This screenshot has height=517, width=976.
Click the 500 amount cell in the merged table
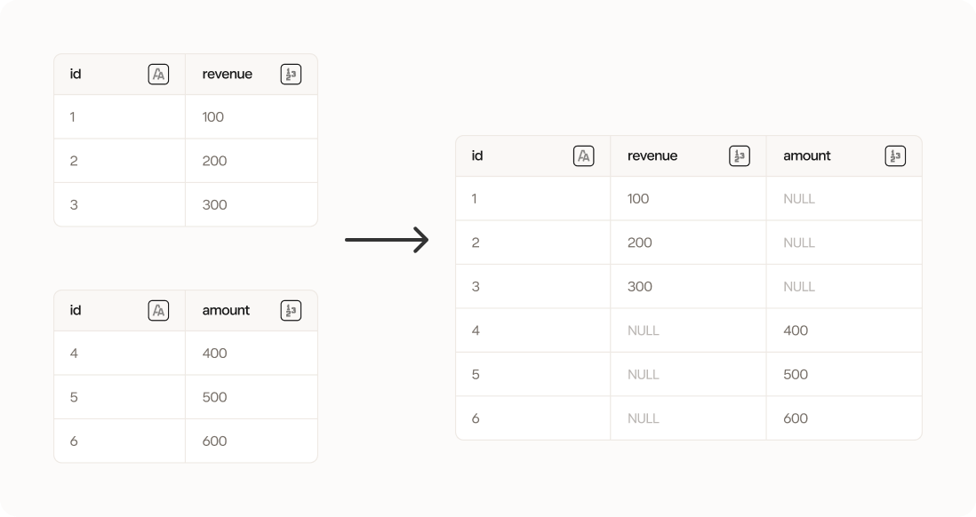click(x=844, y=375)
